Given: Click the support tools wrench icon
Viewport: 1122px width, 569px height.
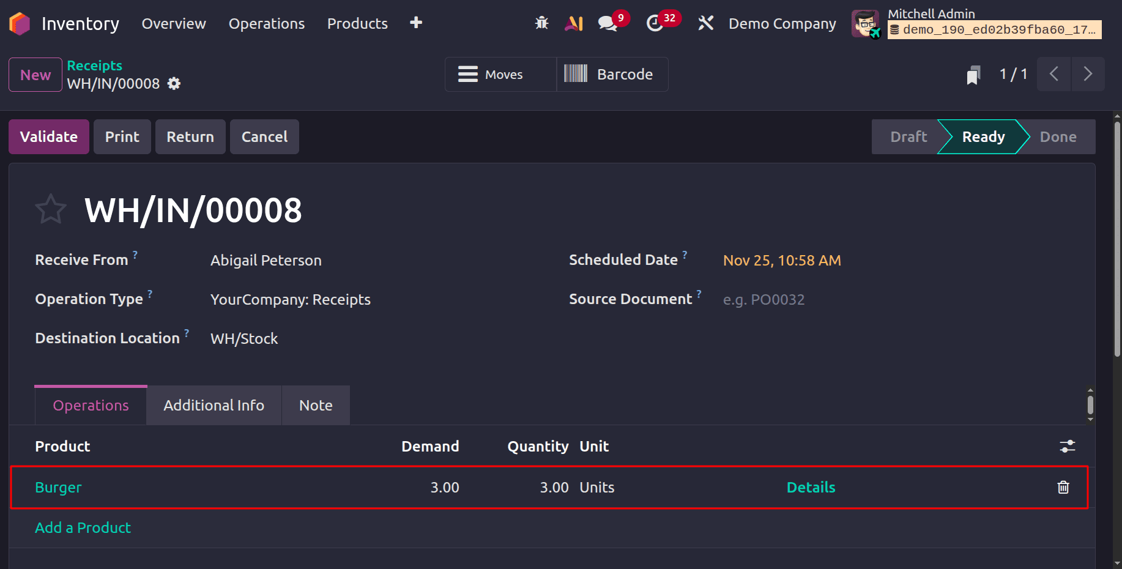Looking at the screenshot, I should click(705, 23).
